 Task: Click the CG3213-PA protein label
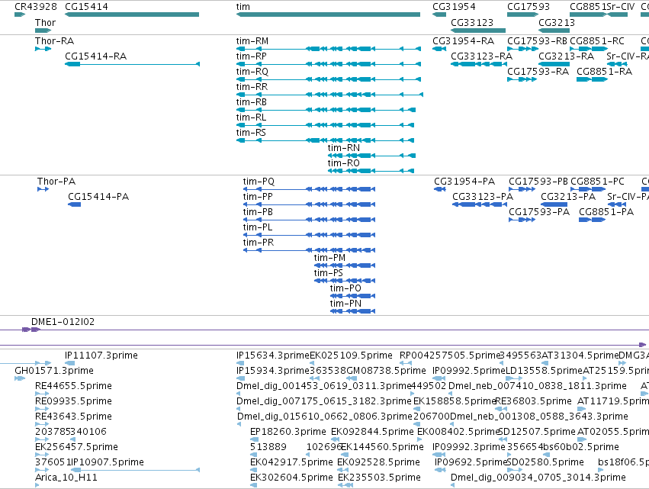pyautogui.click(x=568, y=197)
